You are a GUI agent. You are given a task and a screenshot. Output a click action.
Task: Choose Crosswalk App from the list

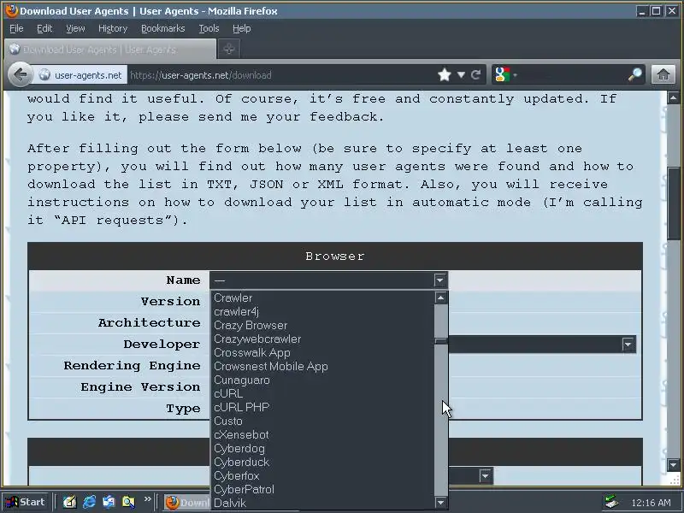[323, 352]
